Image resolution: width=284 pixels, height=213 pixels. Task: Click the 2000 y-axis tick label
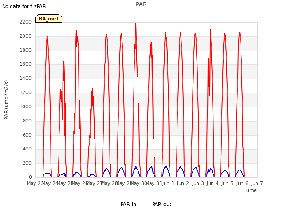pos(26,36)
